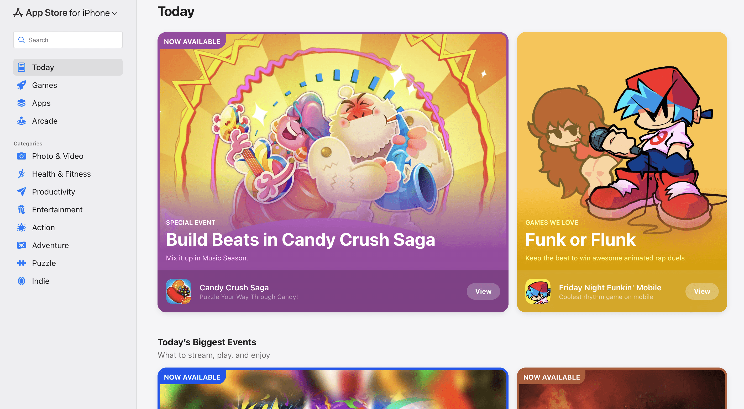The width and height of the screenshot is (744, 409).
Task: Open the Apps category icon
Action: pyautogui.click(x=21, y=103)
